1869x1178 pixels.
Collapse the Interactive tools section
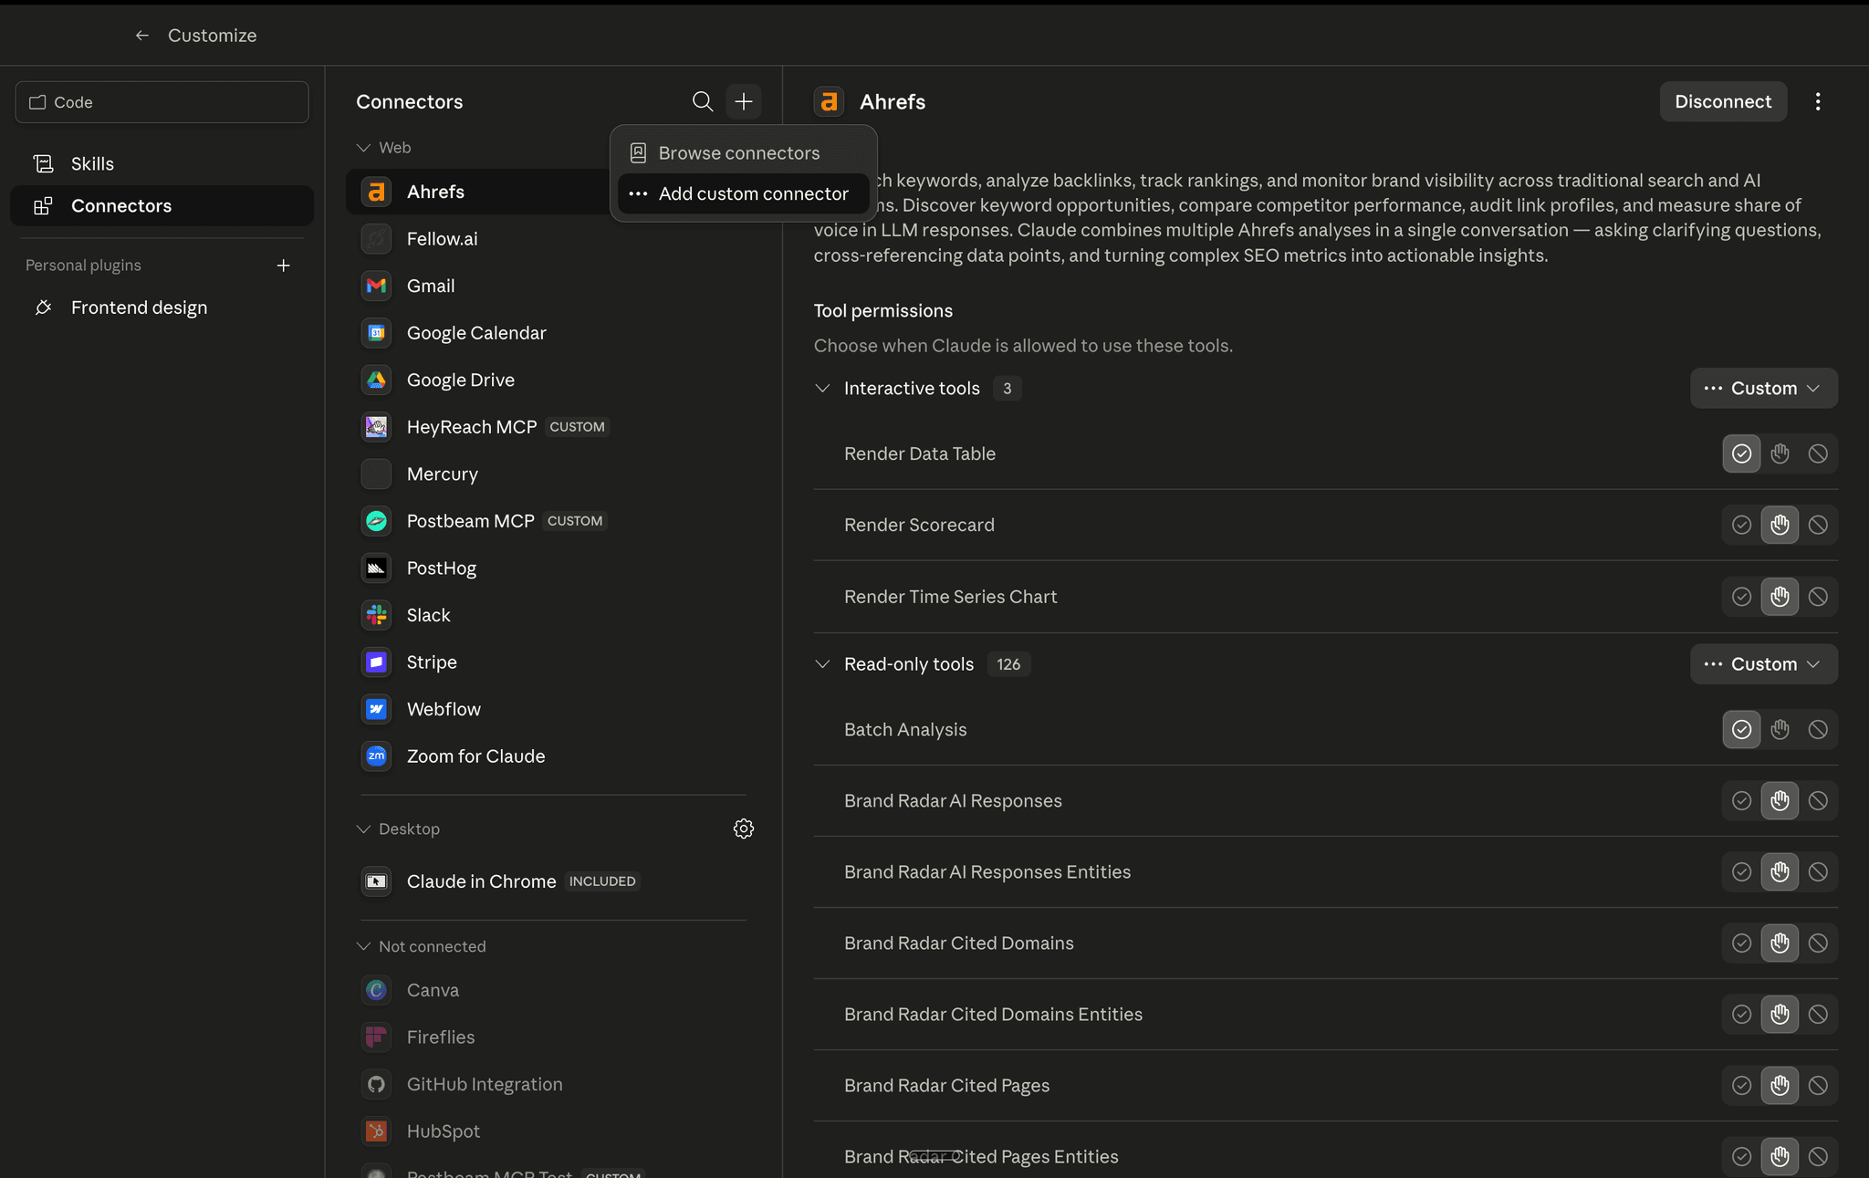(x=822, y=388)
